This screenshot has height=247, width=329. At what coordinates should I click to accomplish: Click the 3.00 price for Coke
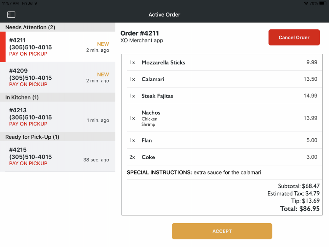click(x=312, y=157)
